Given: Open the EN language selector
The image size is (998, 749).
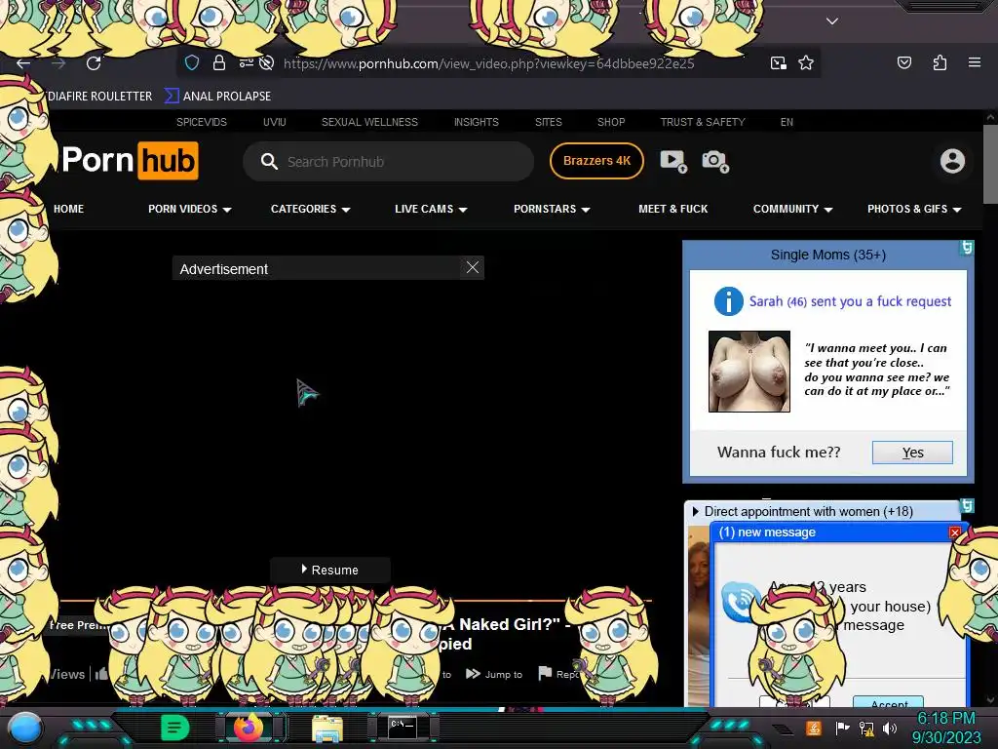Looking at the screenshot, I should click(787, 122).
